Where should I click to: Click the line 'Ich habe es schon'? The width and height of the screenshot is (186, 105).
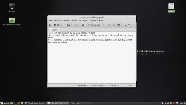58,42
